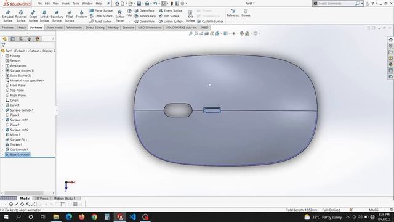The height and width of the screenshot is (222, 394).
Task: Switch to the Features tab
Action: (8, 27)
